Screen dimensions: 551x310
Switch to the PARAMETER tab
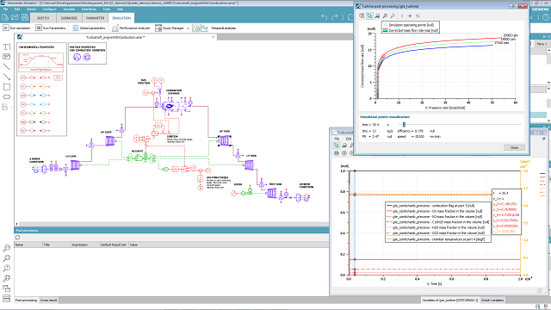coord(96,18)
